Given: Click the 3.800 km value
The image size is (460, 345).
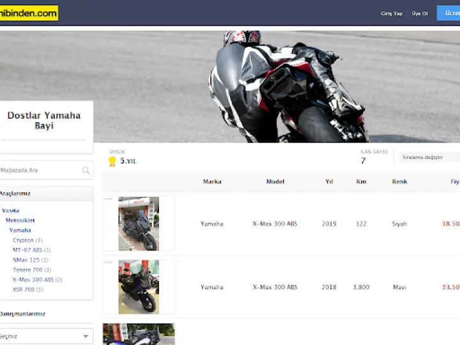Looking at the screenshot, I should 361,287.
